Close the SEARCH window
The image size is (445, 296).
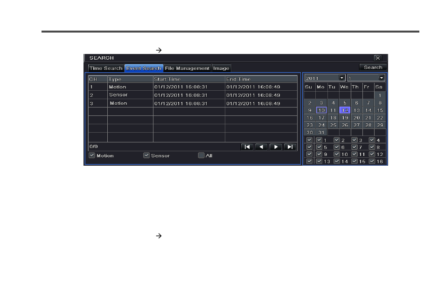[377, 58]
